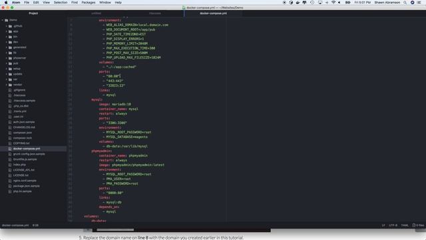Switch to the .htaccess tab
The height and width of the screenshot is (240, 426).
[155, 13]
